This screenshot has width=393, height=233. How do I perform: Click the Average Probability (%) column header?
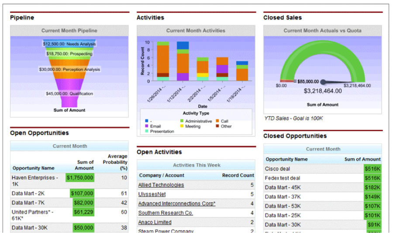(117, 162)
